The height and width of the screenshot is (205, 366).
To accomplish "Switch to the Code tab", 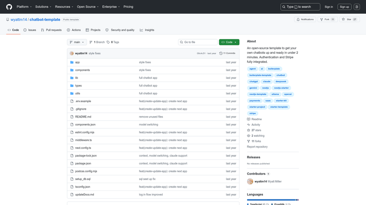I will tap(13, 30).
